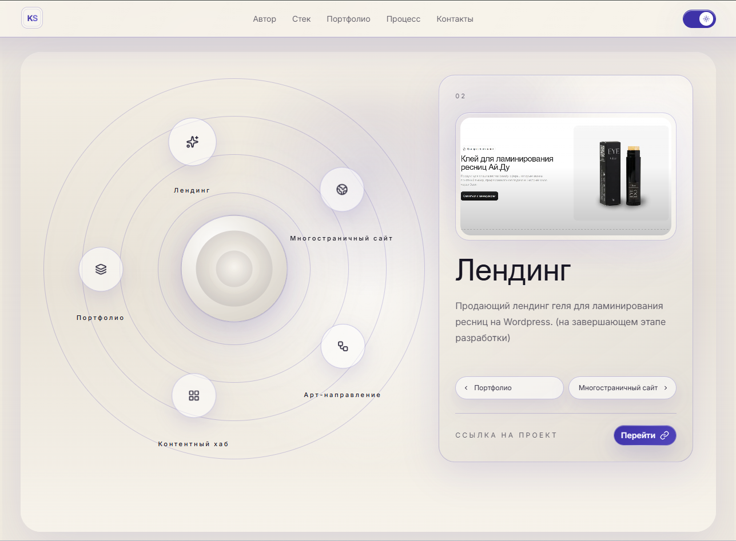Open the Стек nav item
The height and width of the screenshot is (541, 736).
301,19
